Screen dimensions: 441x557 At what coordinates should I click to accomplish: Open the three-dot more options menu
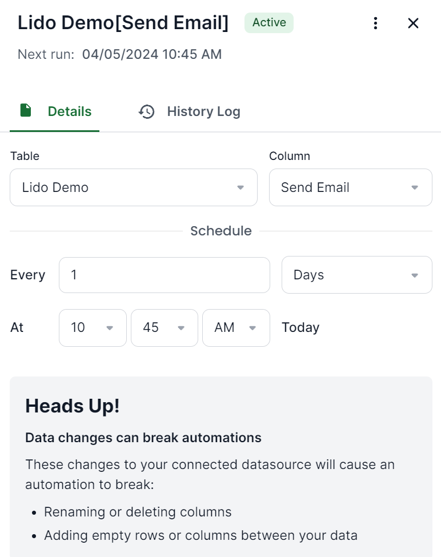[375, 23]
